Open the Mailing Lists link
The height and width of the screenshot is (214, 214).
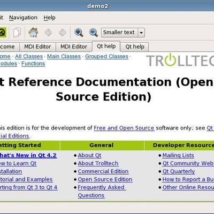(178, 155)
